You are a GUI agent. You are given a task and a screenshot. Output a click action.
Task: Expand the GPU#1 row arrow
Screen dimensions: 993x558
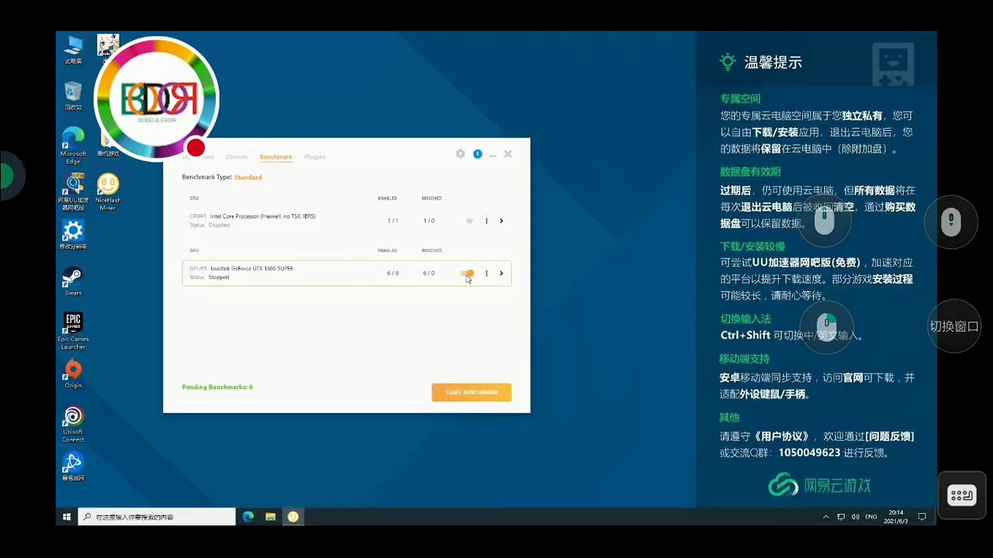click(501, 273)
